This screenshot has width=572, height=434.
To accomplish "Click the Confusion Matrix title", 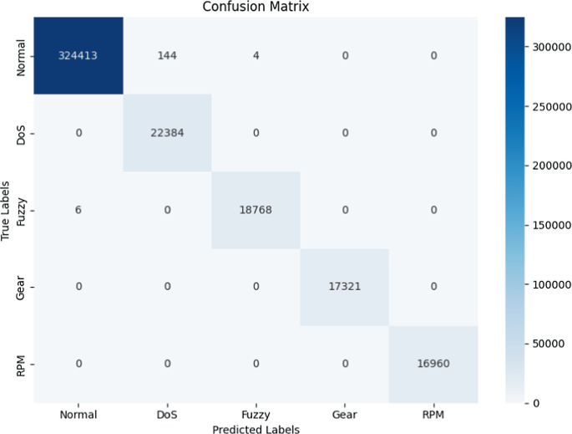I will (x=256, y=7).
